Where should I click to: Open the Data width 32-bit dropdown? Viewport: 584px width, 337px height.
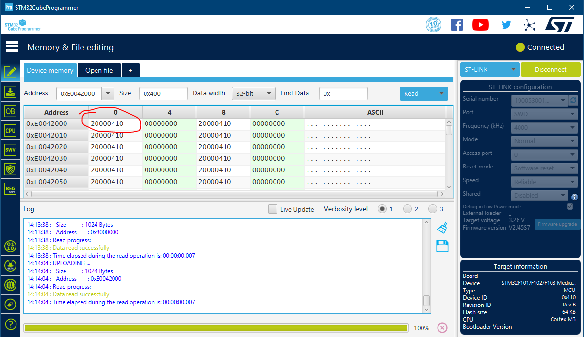click(x=253, y=94)
